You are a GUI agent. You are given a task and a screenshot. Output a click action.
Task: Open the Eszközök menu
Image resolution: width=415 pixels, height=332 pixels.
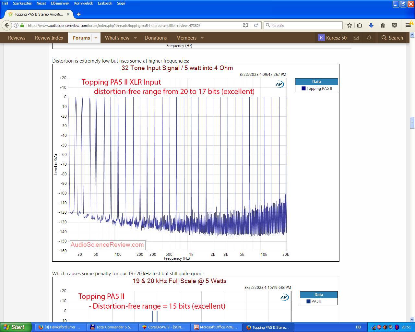[x=105, y=3]
